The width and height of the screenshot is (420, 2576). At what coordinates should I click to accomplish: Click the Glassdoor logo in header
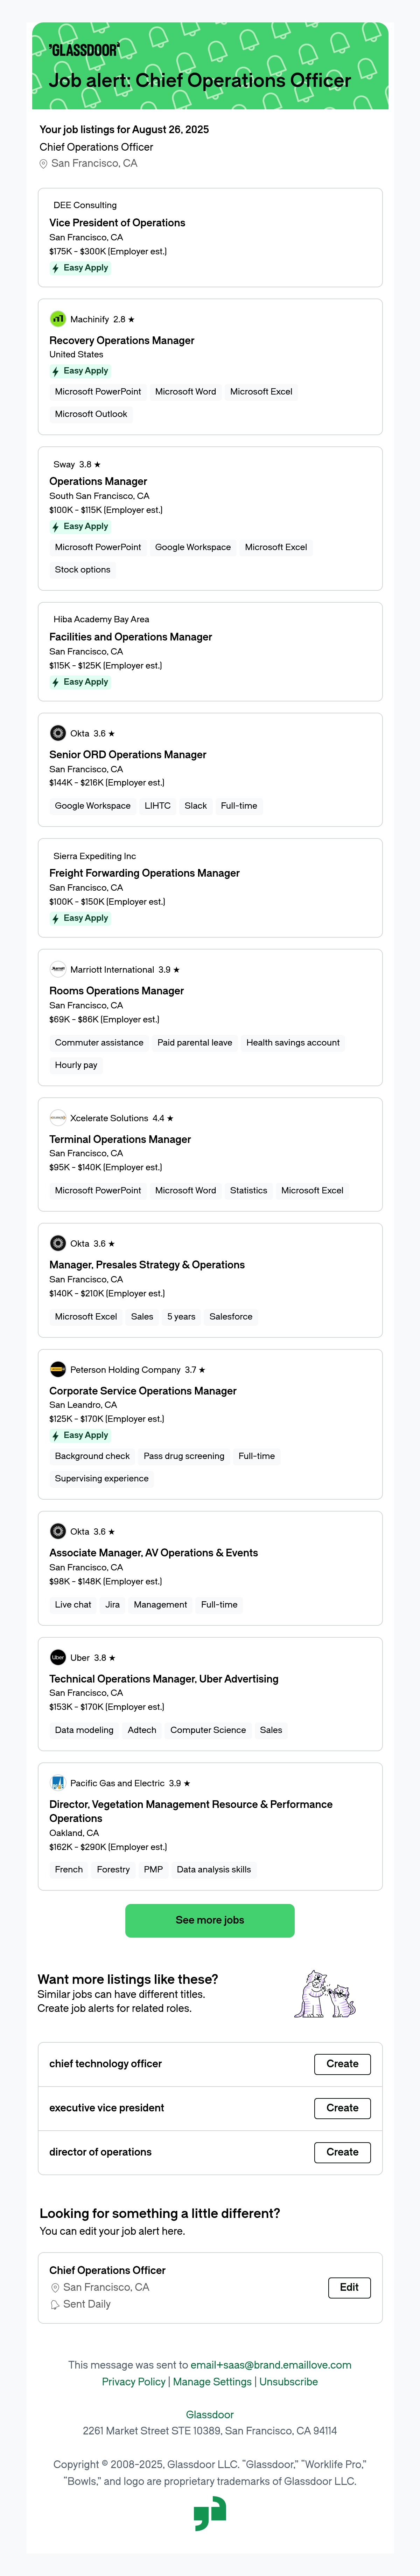[84, 49]
